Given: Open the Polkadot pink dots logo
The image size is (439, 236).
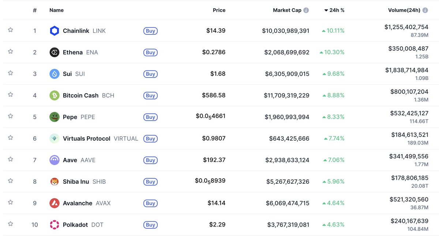Looking at the screenshot, I should tap(54, 225).
